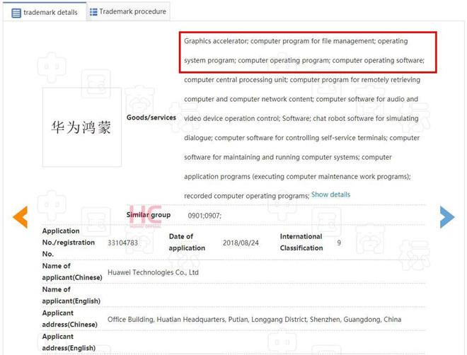Click 'software for maintaining and running' text line
The width and height of the screenshot is (467, 355).
[288, 157]
